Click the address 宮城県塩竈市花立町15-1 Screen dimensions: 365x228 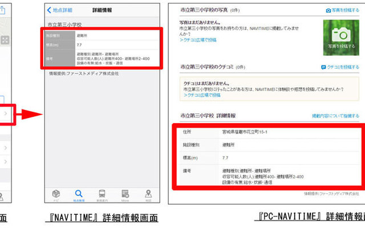(x=245, y=132)
